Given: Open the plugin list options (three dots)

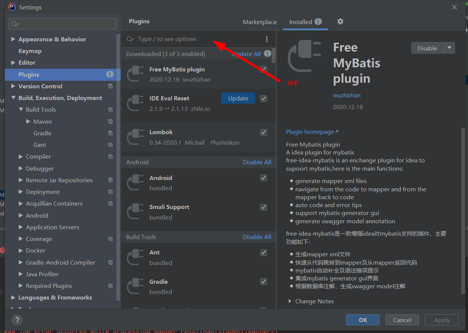Looking at the screenshot, I should [267, 39].
